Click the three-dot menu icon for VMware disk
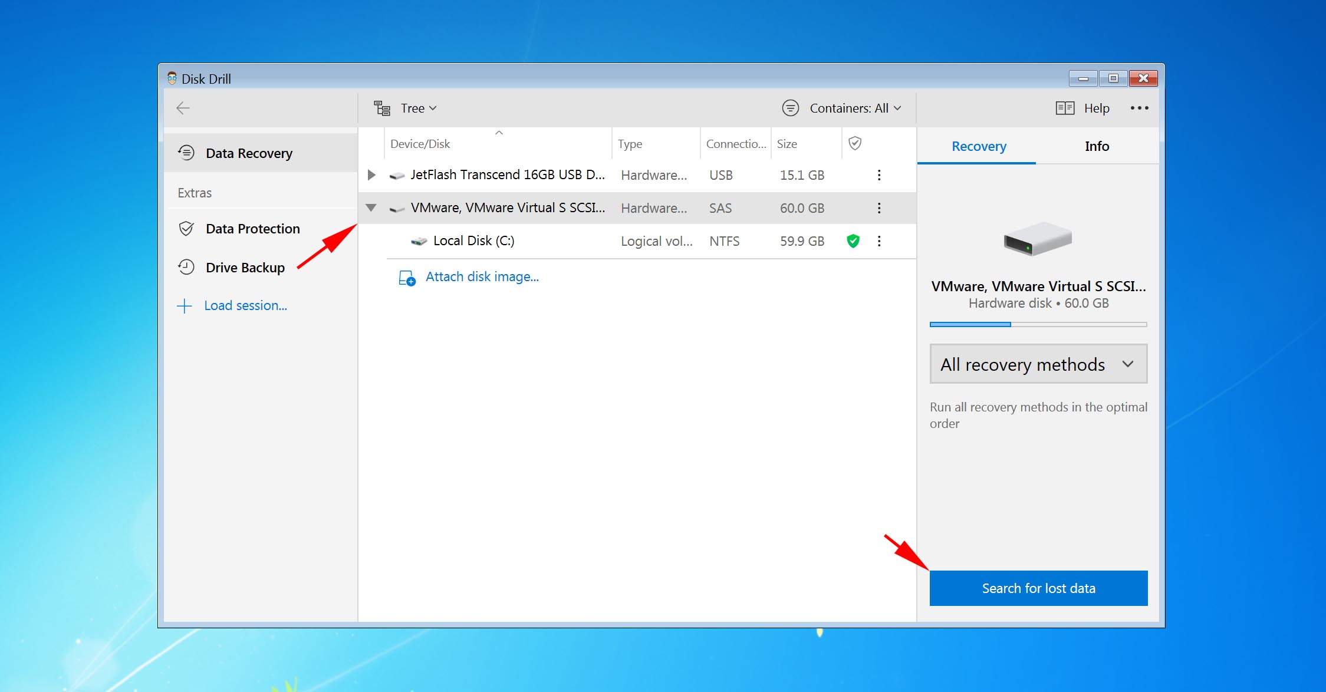This screenshot has width=1326, height=692. 880,208
